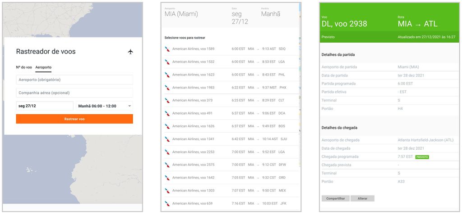Image resolution: width=462 pixels, height=214 pixels.
Task: Select the row text American Airlines, voo 1303
Action: [193, 190]
